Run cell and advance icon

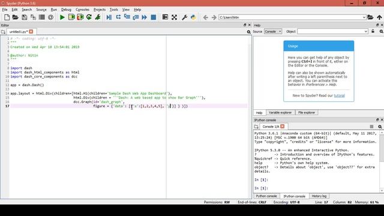click(x=80, y=17)
